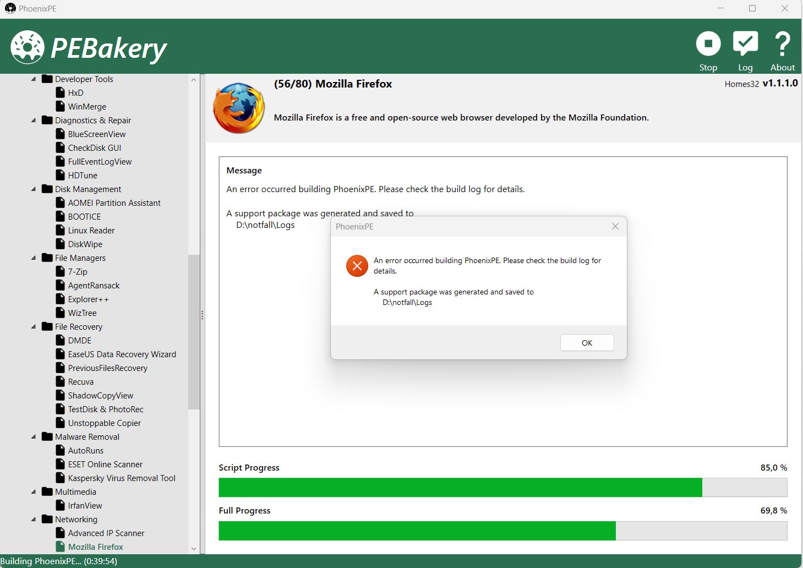The image size is (803, 568).
Task: Click the tree panel scrollbar thumb
Action: click(x=193, y=332)
